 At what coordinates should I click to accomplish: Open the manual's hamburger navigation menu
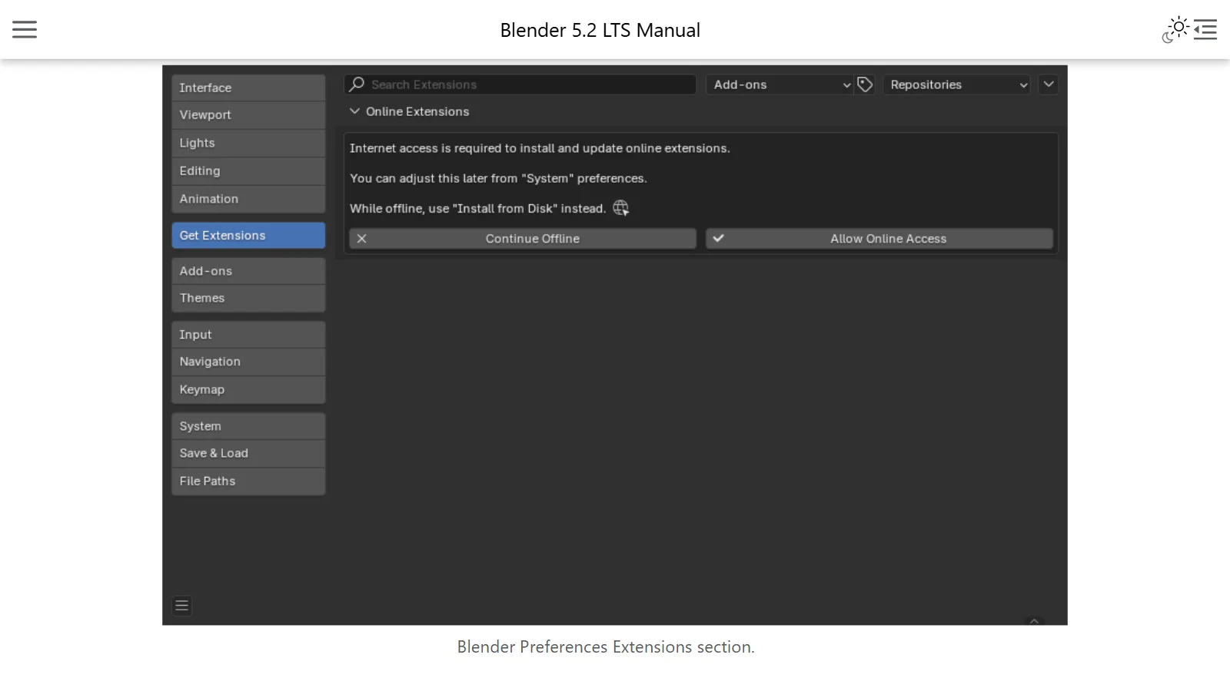pyautogui.click(x=25, y=29)
